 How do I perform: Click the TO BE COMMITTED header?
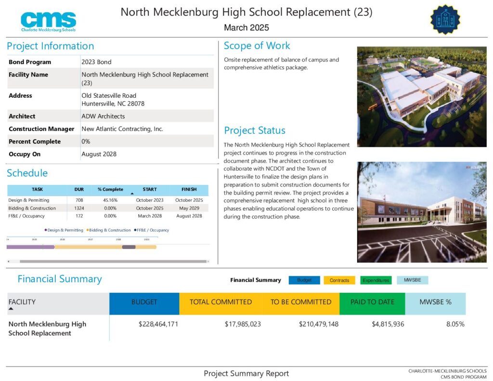point(301,303)
